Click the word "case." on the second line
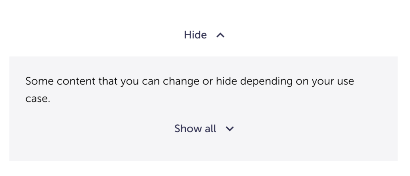The height and width of the screenshot is (176, 410). pyautogui.click(x=38, y=99)
